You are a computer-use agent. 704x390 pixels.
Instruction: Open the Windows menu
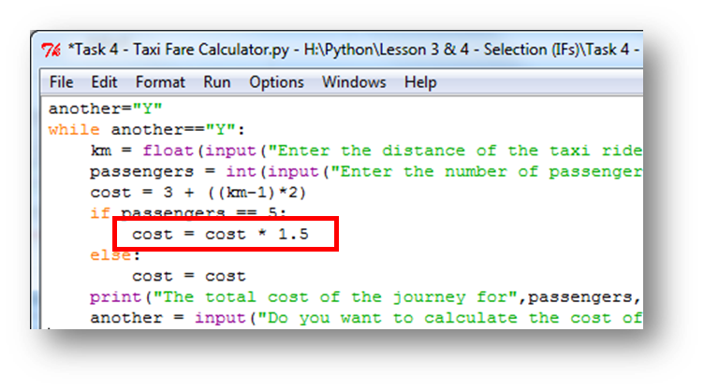tap(354, 82)
